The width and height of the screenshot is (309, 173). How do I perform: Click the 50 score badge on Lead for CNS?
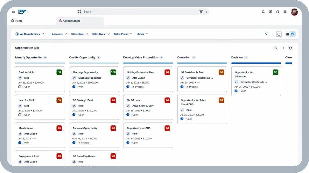point(59,100)
